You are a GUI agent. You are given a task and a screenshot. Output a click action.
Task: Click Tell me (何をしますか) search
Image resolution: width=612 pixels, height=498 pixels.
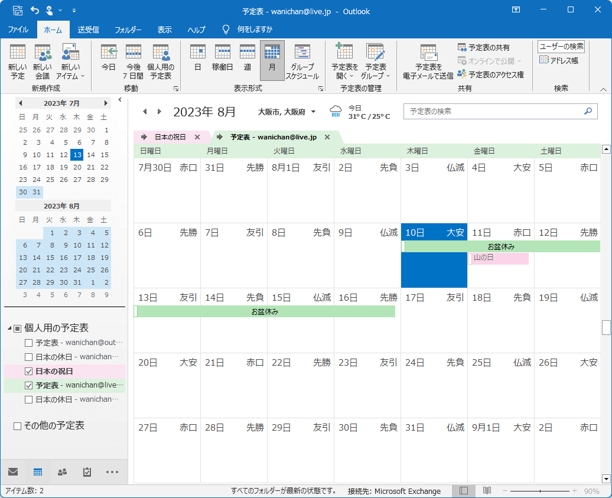(247, 30)
